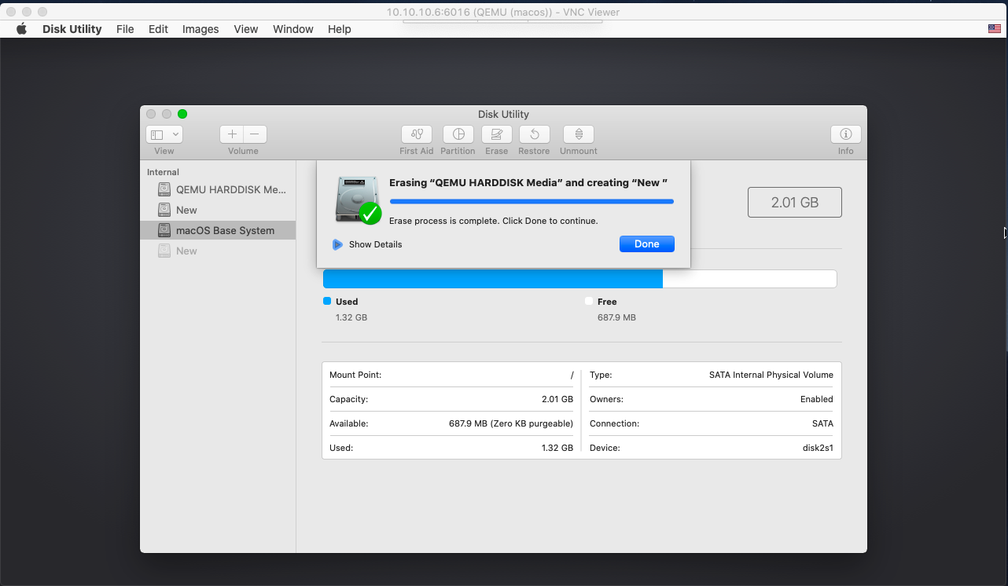
Task: Open the File menu
Action: [125, 29]
